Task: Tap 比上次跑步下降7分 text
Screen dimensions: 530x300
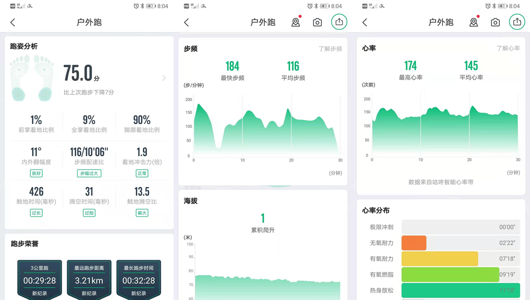Action: tap(89, 92)
